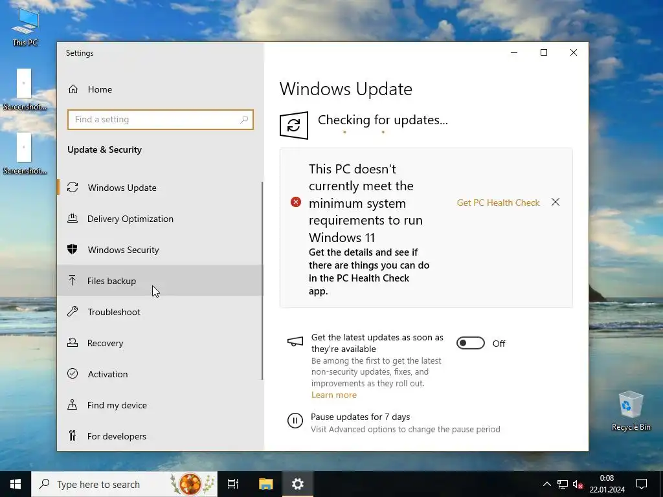Viewport: 663px width, 497px height.
Task: Open Find my device page
Action: [161, 405]
